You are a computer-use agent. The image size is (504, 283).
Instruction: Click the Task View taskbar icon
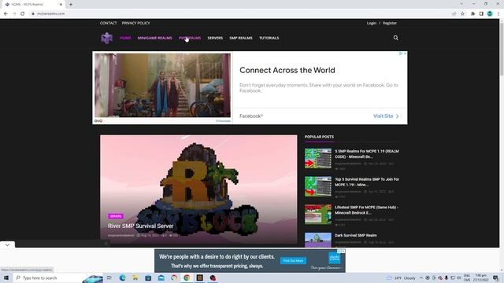[109, 277]
